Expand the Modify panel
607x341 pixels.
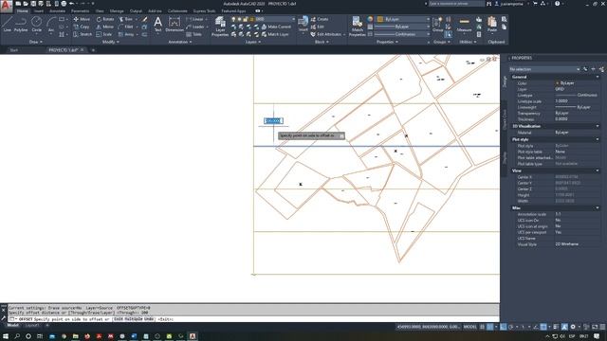[x=110, y=42]
